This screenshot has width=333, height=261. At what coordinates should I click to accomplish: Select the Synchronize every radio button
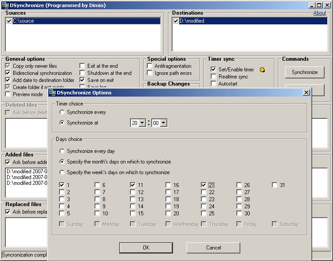point(62,112)
